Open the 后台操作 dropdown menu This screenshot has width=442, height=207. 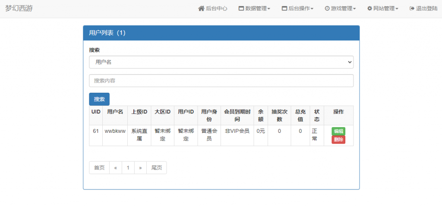pos(298,9)
